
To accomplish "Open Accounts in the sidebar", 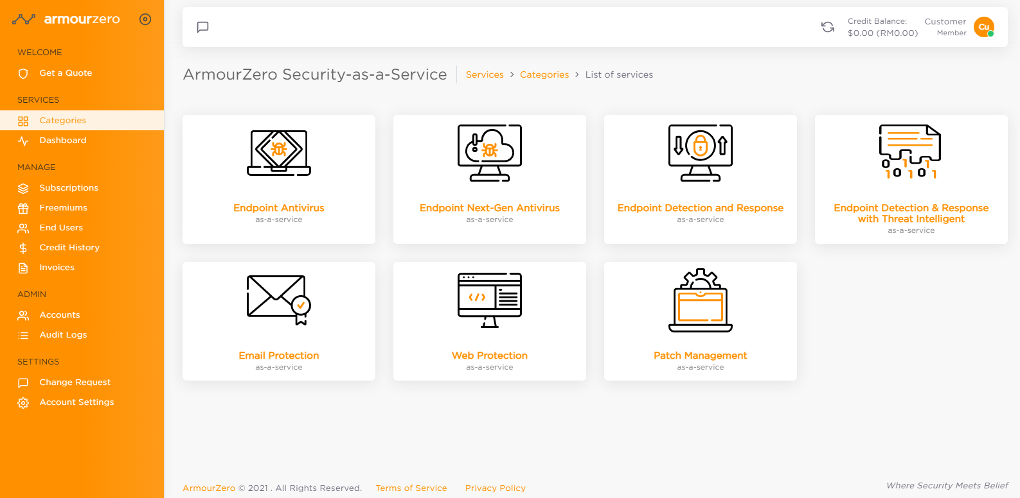I will pos(82,315).
